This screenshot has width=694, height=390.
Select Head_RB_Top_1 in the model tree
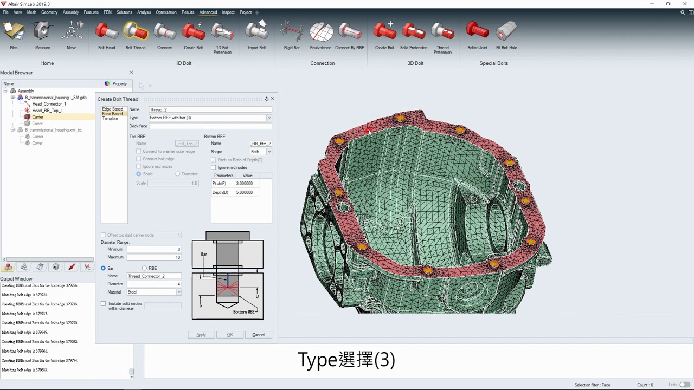[x=47, y=110]
